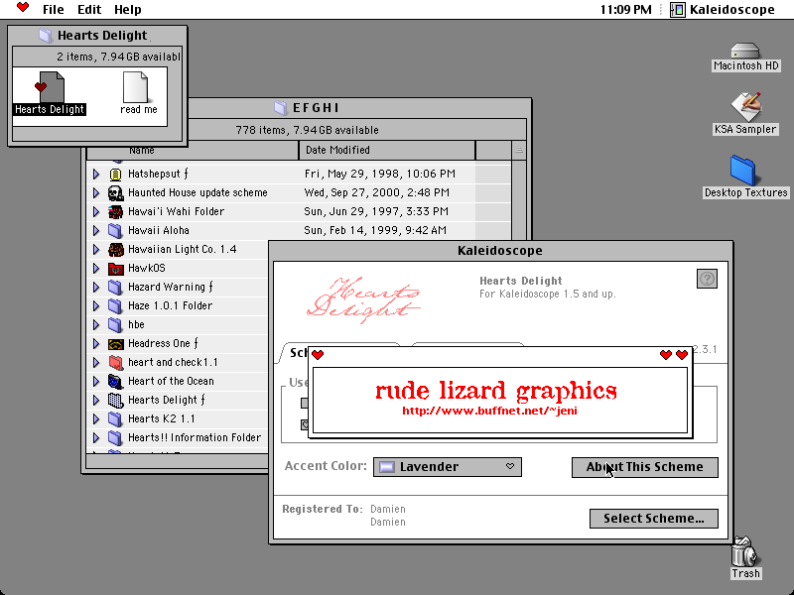Click the partially hidden Scheme tab in Kaleidoscope

[295, 353]
